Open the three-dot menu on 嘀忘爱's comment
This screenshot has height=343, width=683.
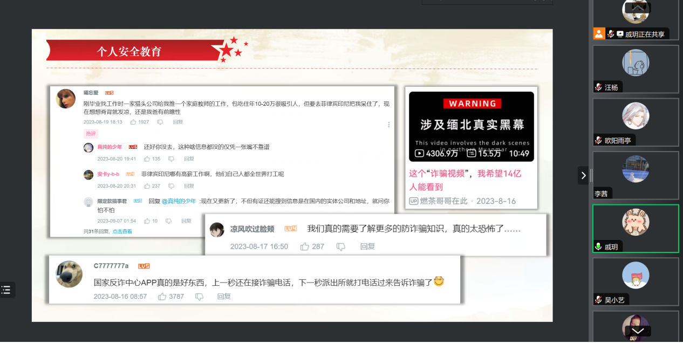(x=388, y=125)
